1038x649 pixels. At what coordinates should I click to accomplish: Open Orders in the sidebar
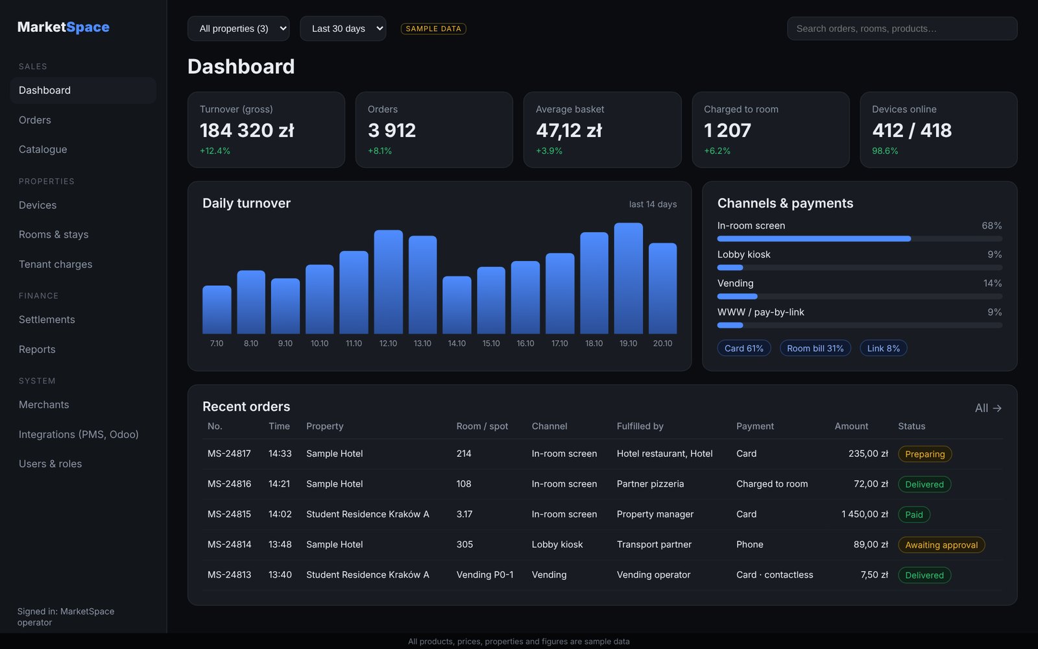click(83, 120)
